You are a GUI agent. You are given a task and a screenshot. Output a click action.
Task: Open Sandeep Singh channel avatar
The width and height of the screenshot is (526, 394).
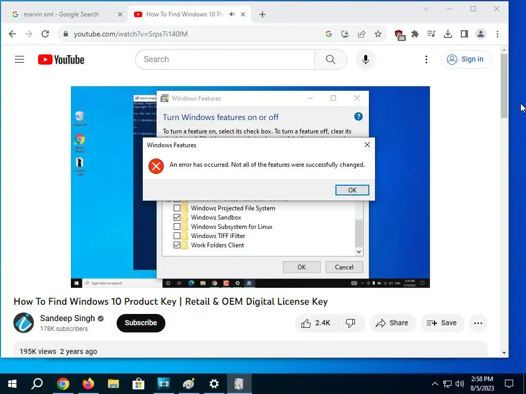pos(24,323)
